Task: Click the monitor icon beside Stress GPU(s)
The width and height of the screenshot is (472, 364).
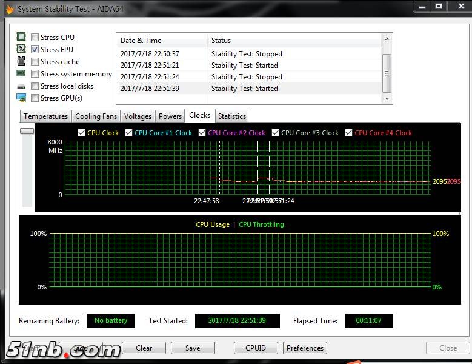Action: (21, 98)
